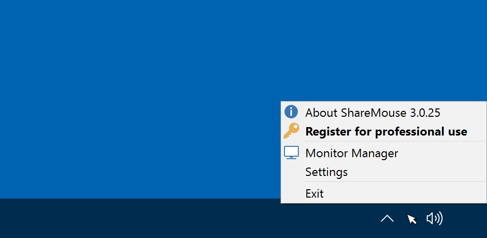Open Monitor Manager from the menu
This screenshot has width=487, height=238.
click(384, 153)
